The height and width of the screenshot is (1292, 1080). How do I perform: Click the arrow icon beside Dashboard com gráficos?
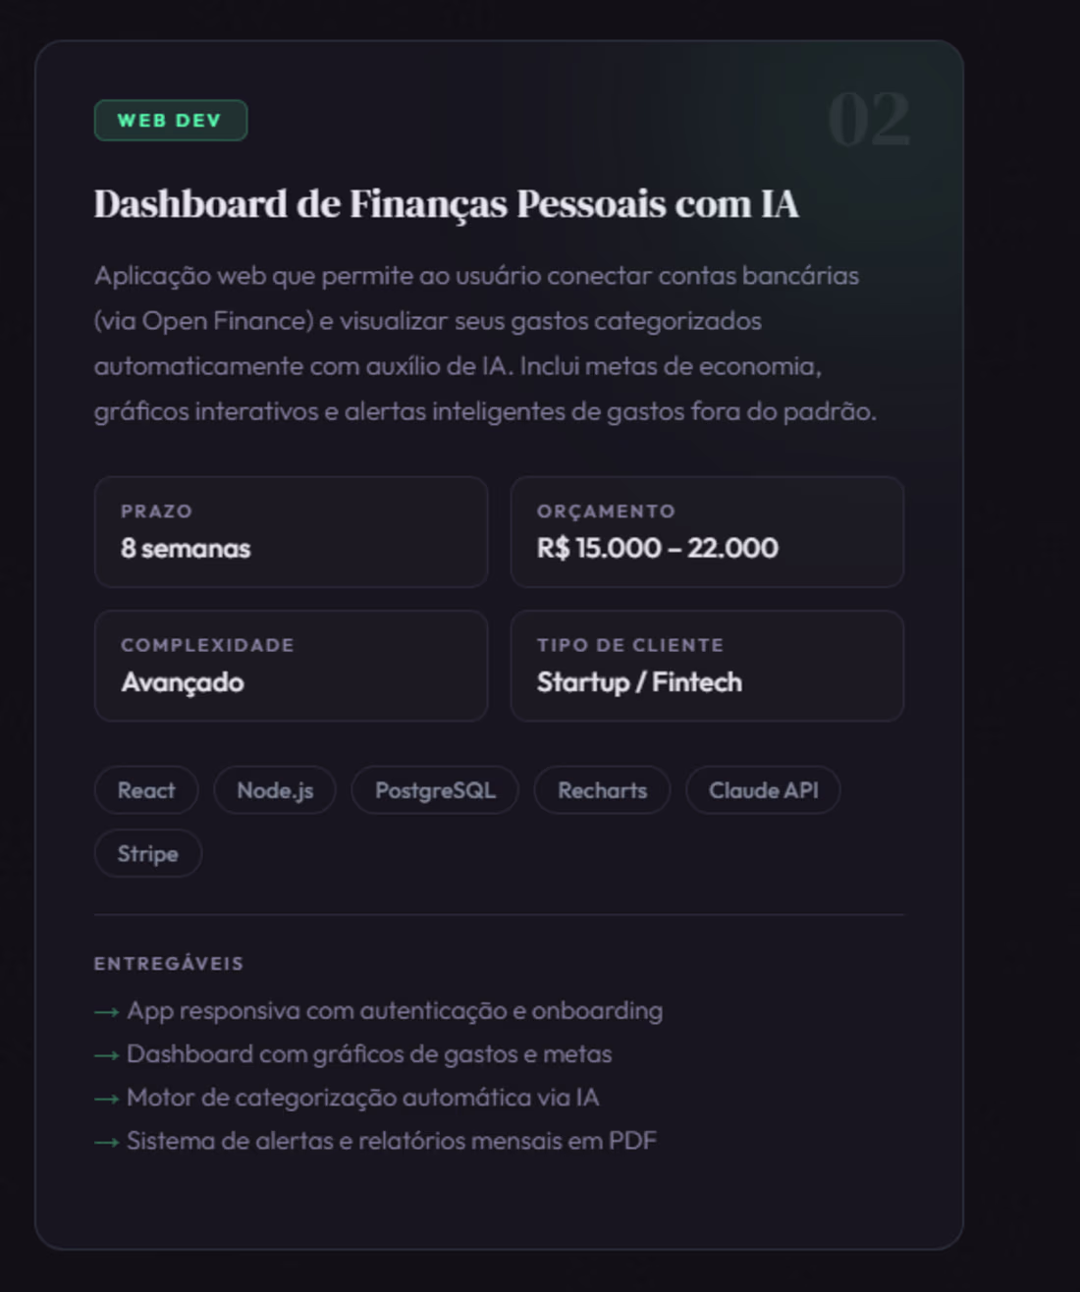click(x=106, y=1055)
